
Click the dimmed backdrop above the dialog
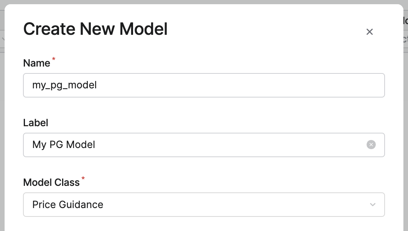click(x=204, y=2)
